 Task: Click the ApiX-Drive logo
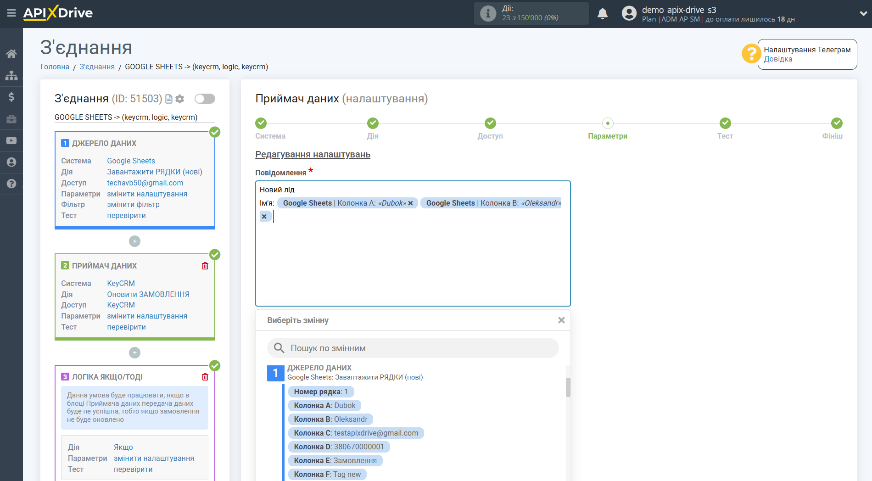pyautogui.click(x=58, y=13)
